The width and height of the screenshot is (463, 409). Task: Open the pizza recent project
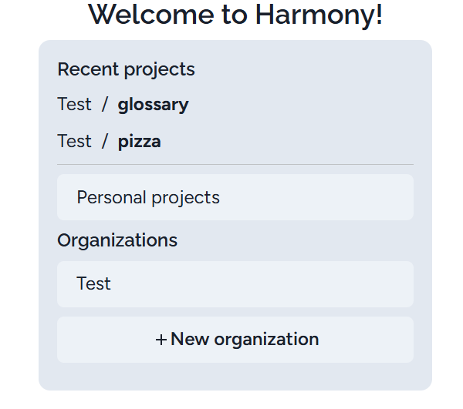coord(139,142)
